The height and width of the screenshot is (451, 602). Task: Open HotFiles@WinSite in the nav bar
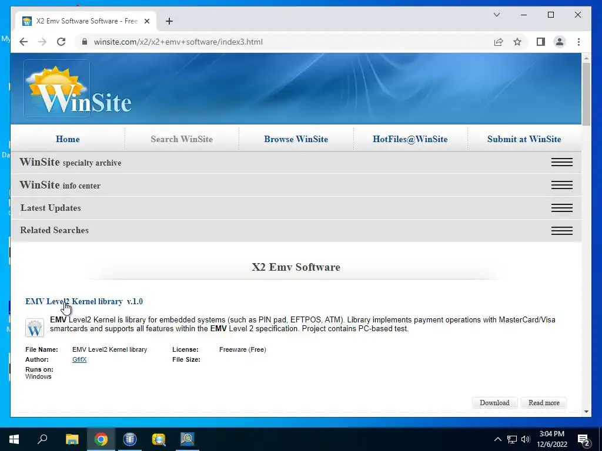coord(410,139)
